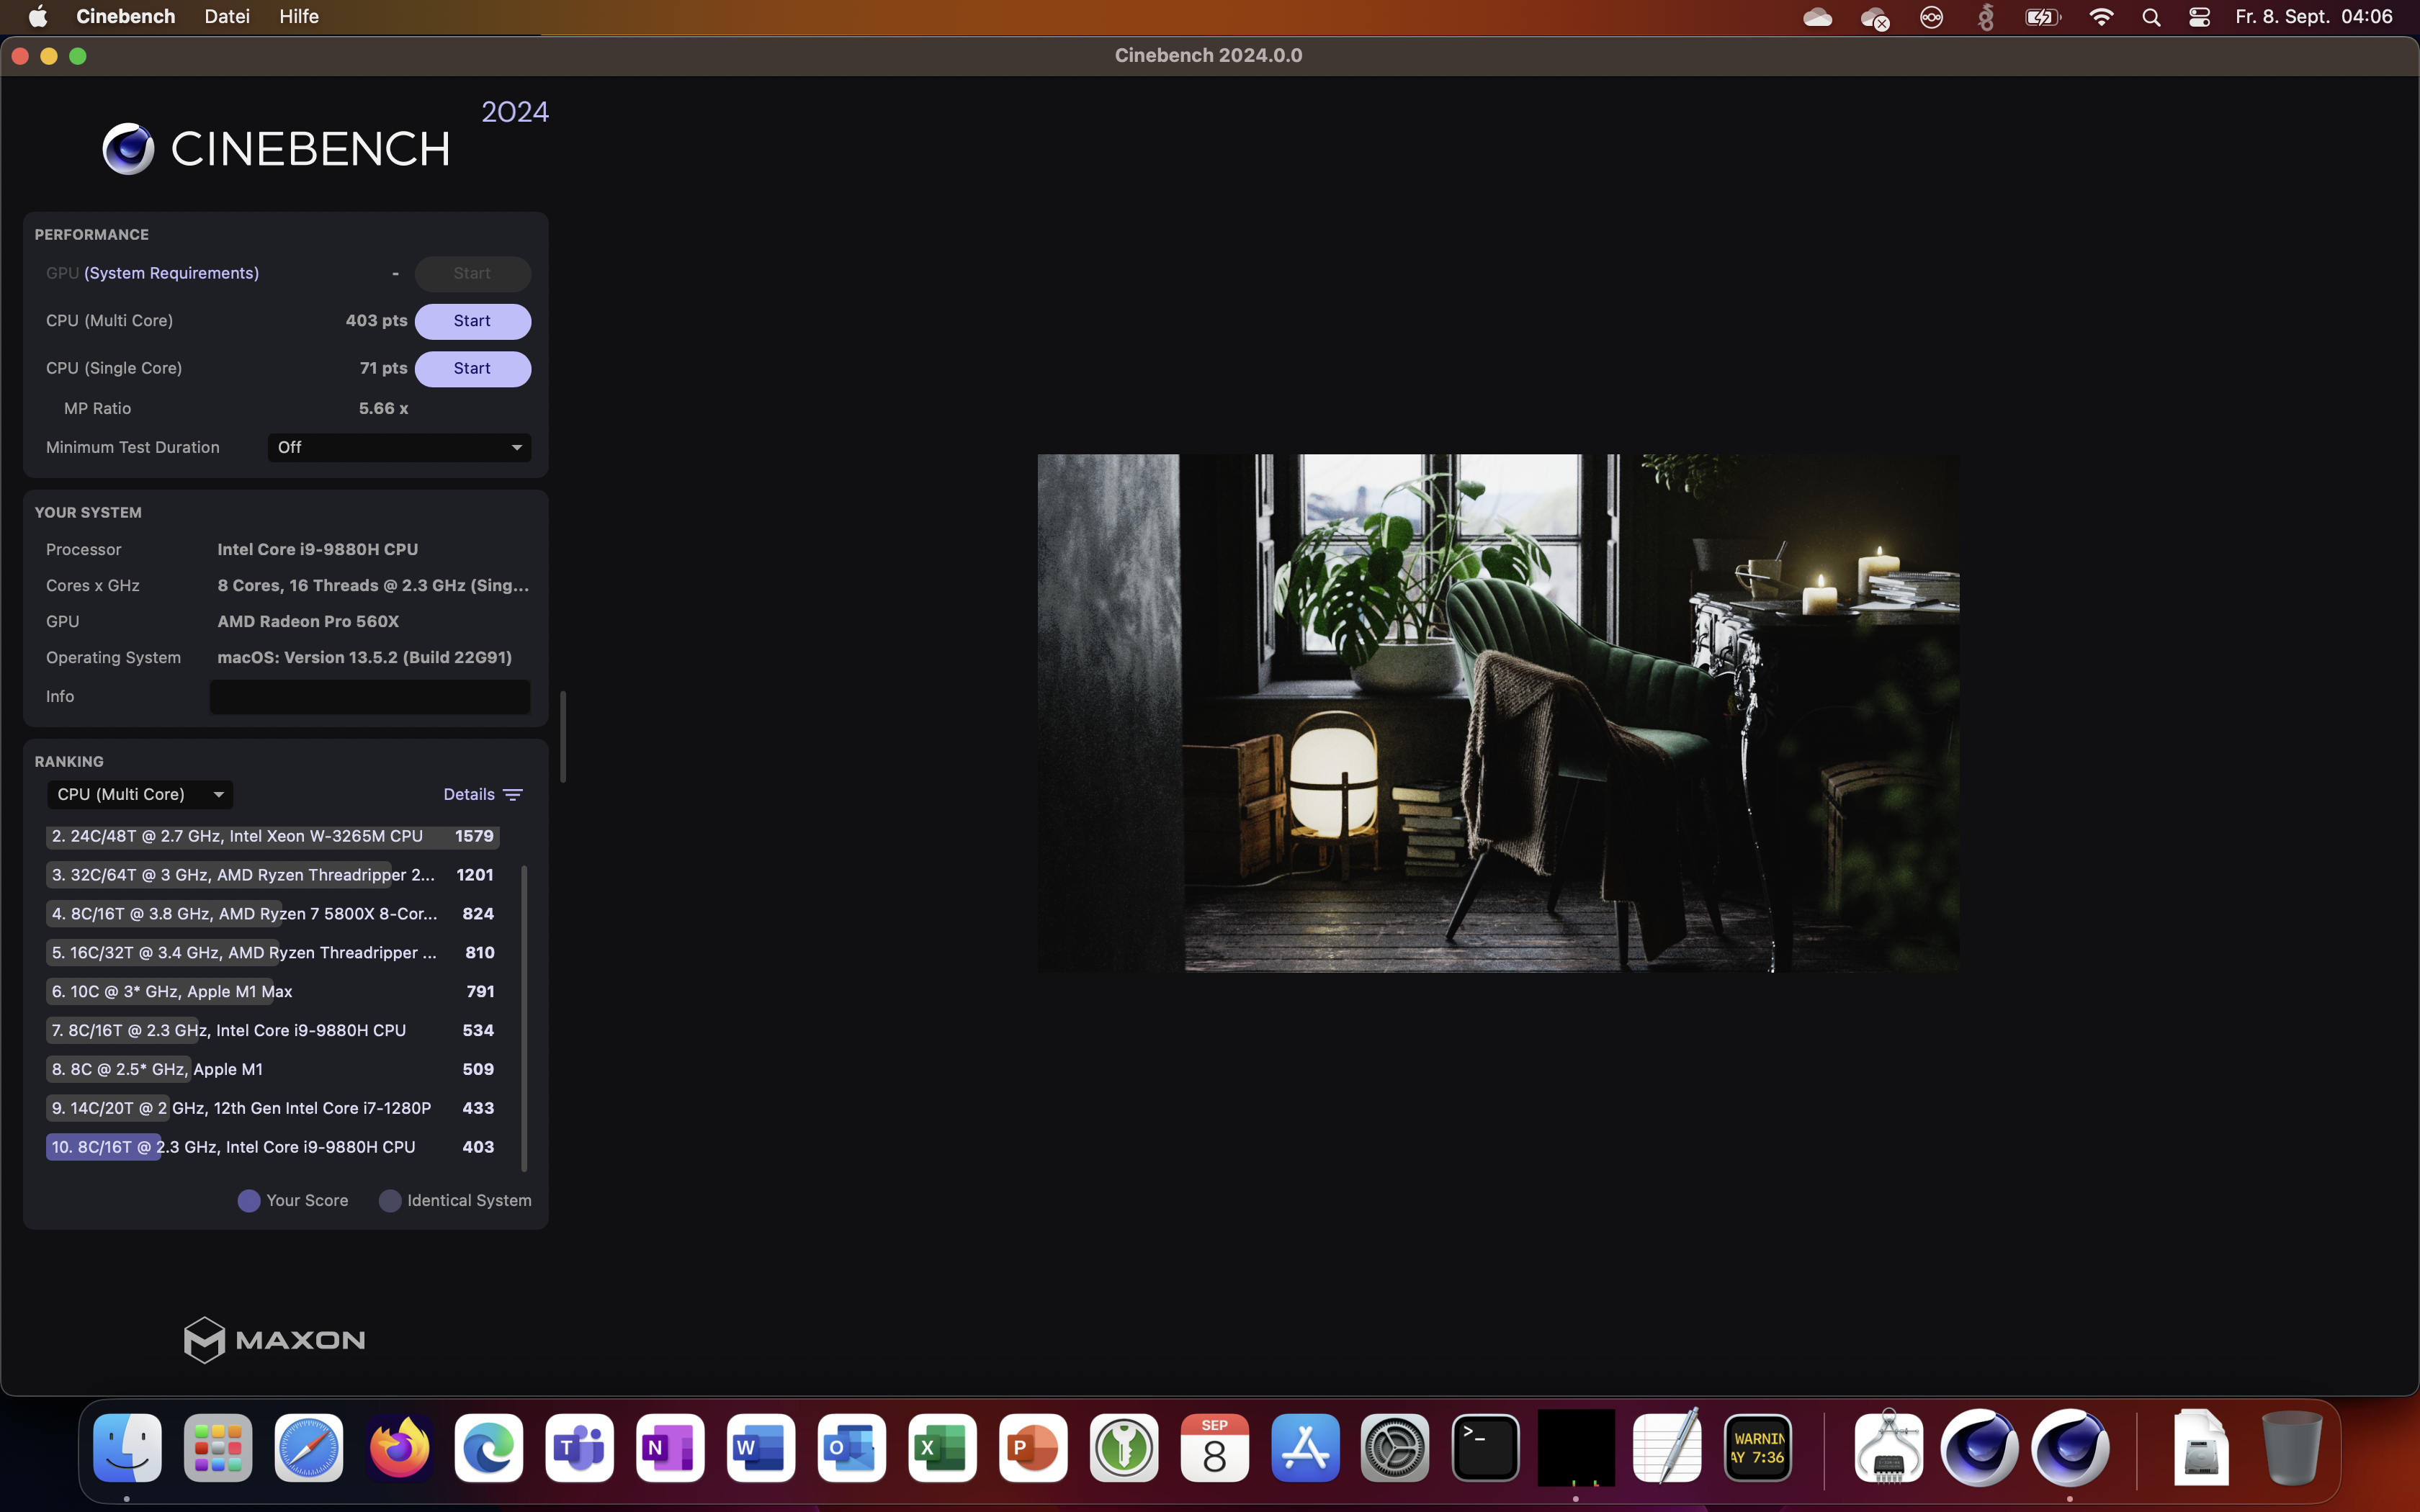Click the Wi-Fi status icon
Screen dimensions: 2420x1512
(2101, 17)
